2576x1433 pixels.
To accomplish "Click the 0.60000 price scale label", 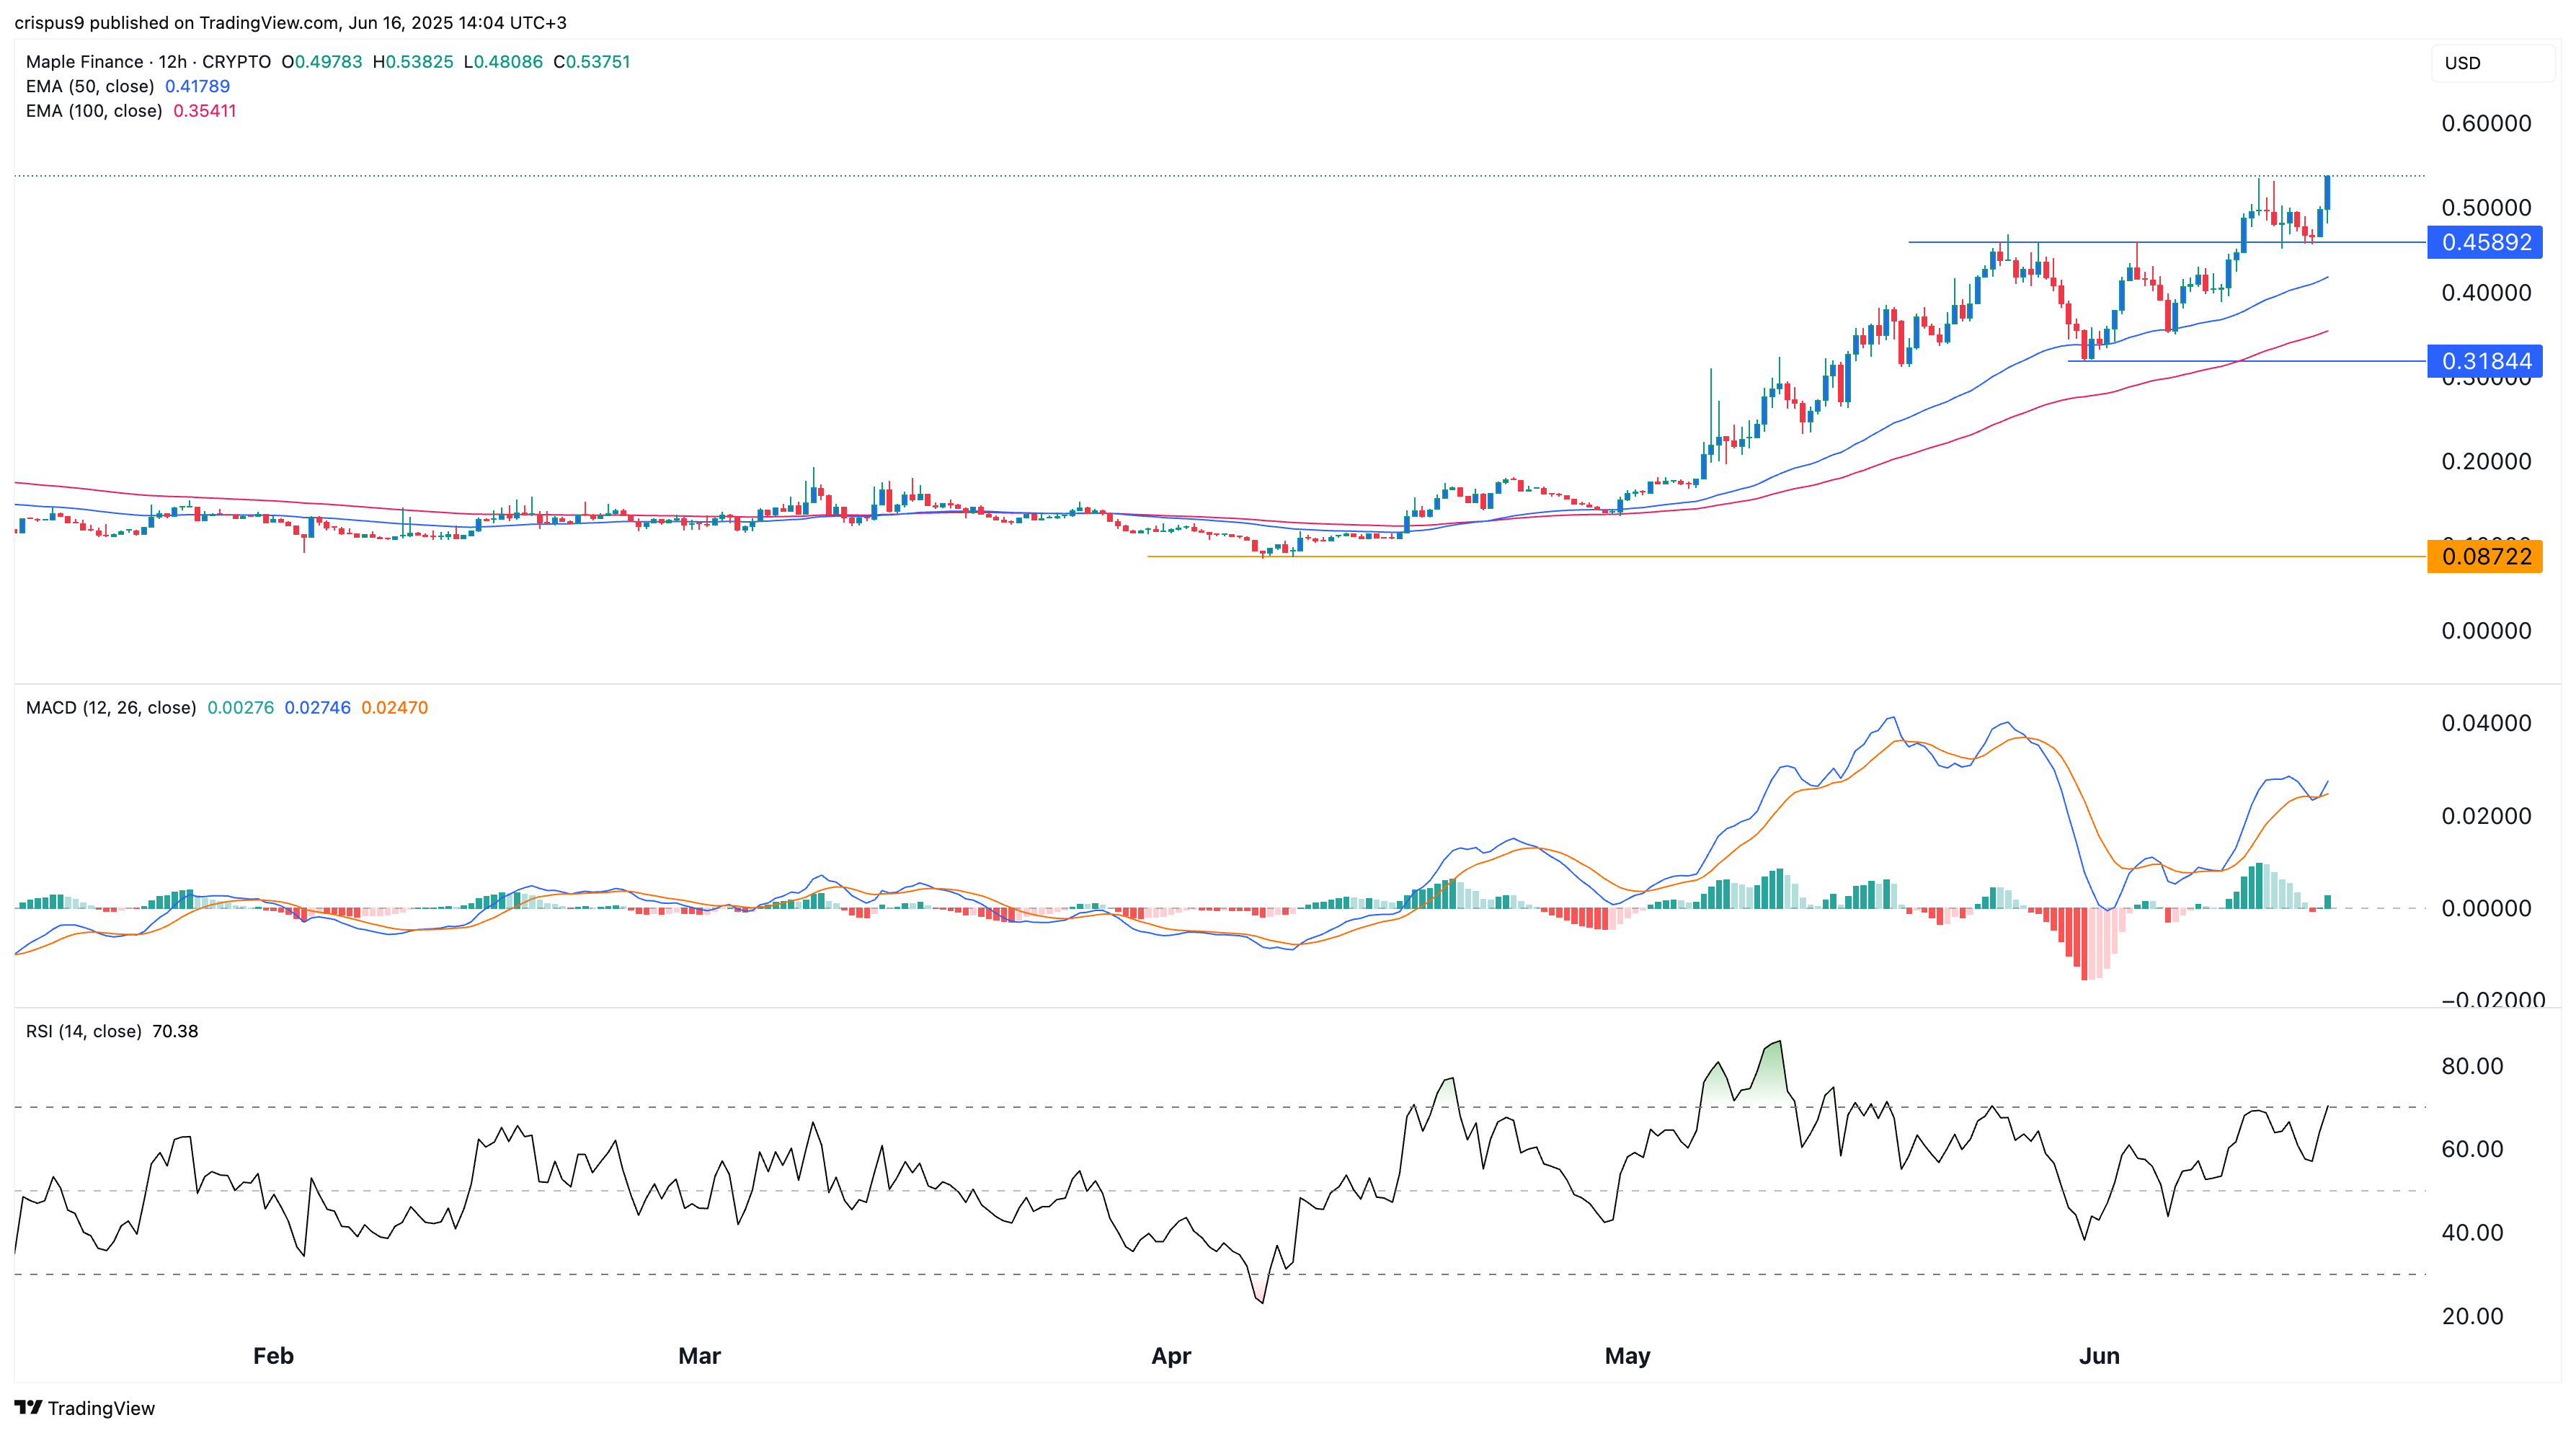I will coord(2486,123).
